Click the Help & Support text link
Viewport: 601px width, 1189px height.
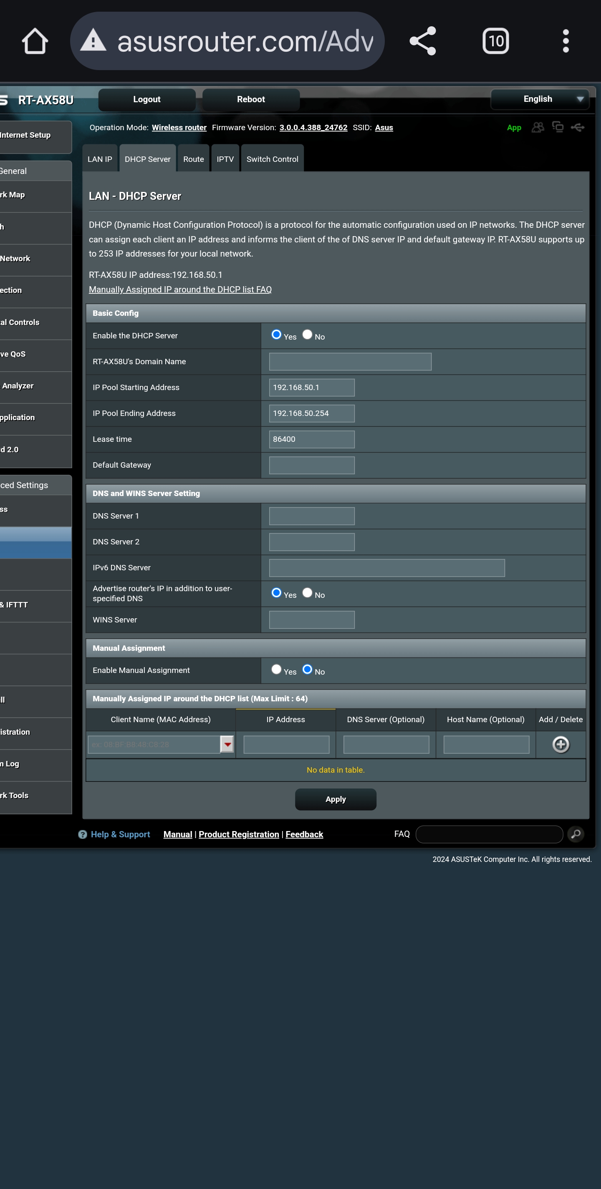pyautogui.click(x=121, y=834)
